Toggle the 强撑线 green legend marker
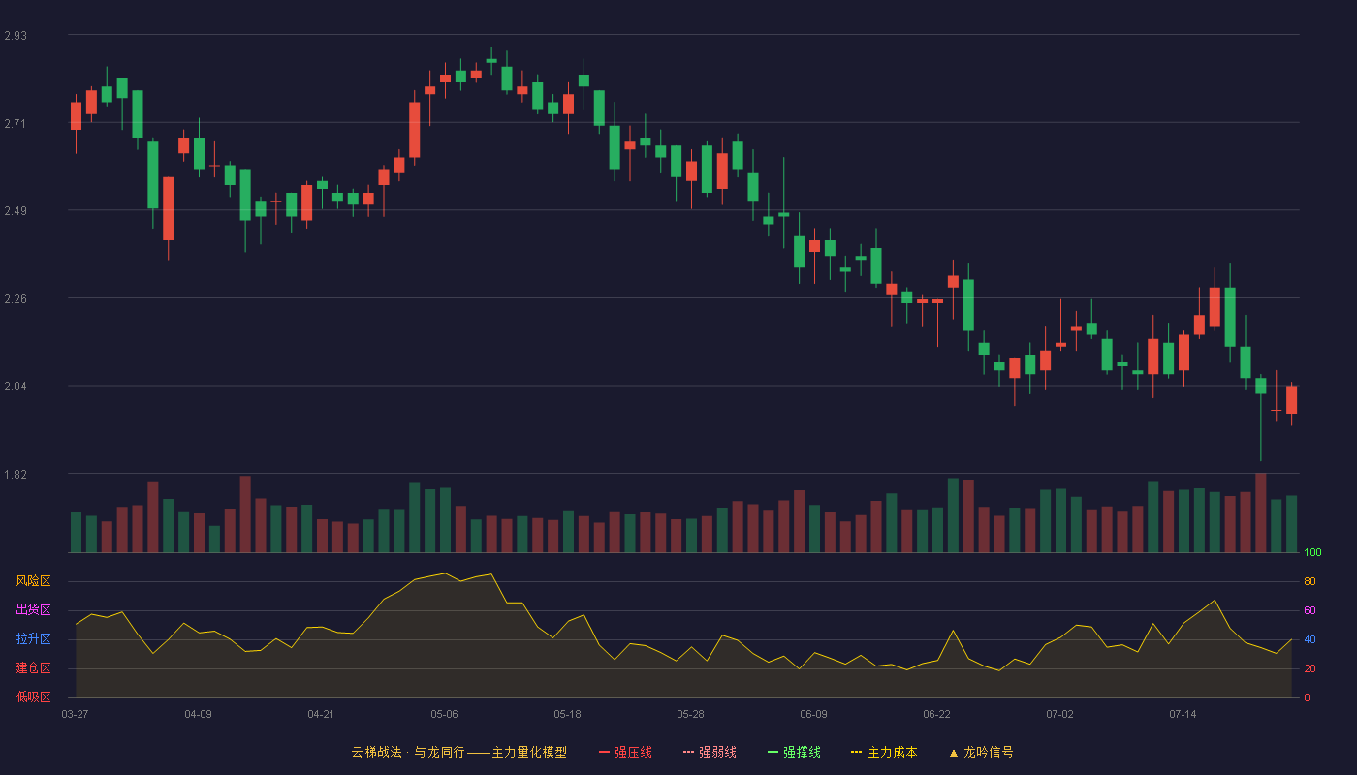 tap(773, 752)
